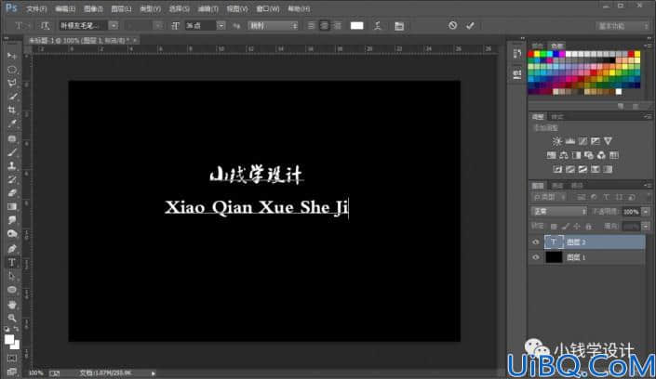Open the Character and Paragraph panel
This screenshot has width=656, height=379.
pos(399,26)
